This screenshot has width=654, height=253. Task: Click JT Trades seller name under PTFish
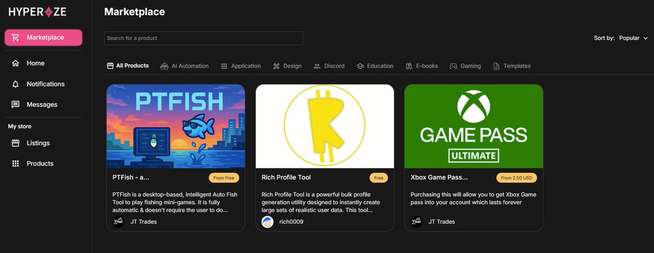click(144, 222)
